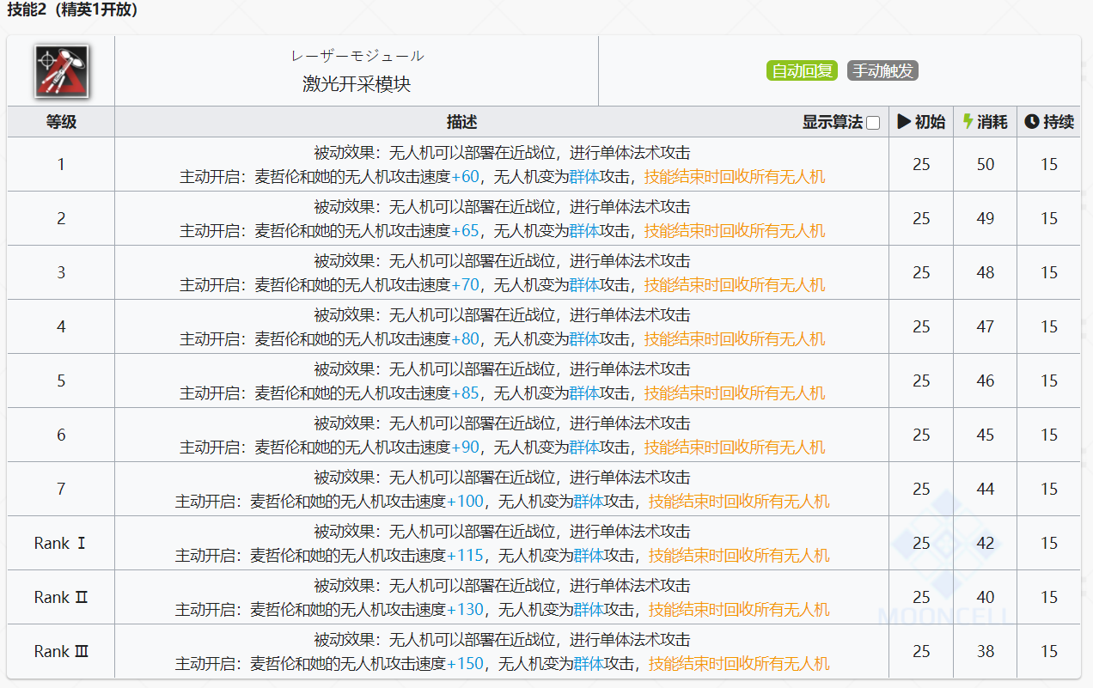Click the clock icon beside 持续
This screenshot has width=1093, height=688.
pyautogui.click(x=1031, y=122)
